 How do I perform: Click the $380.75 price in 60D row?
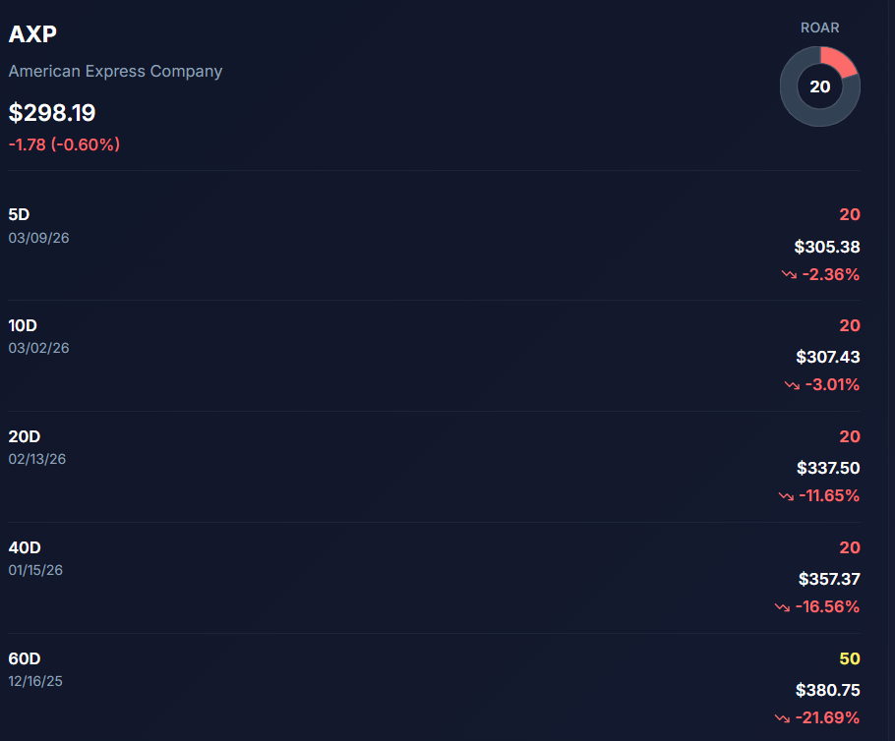coord(827,691)
